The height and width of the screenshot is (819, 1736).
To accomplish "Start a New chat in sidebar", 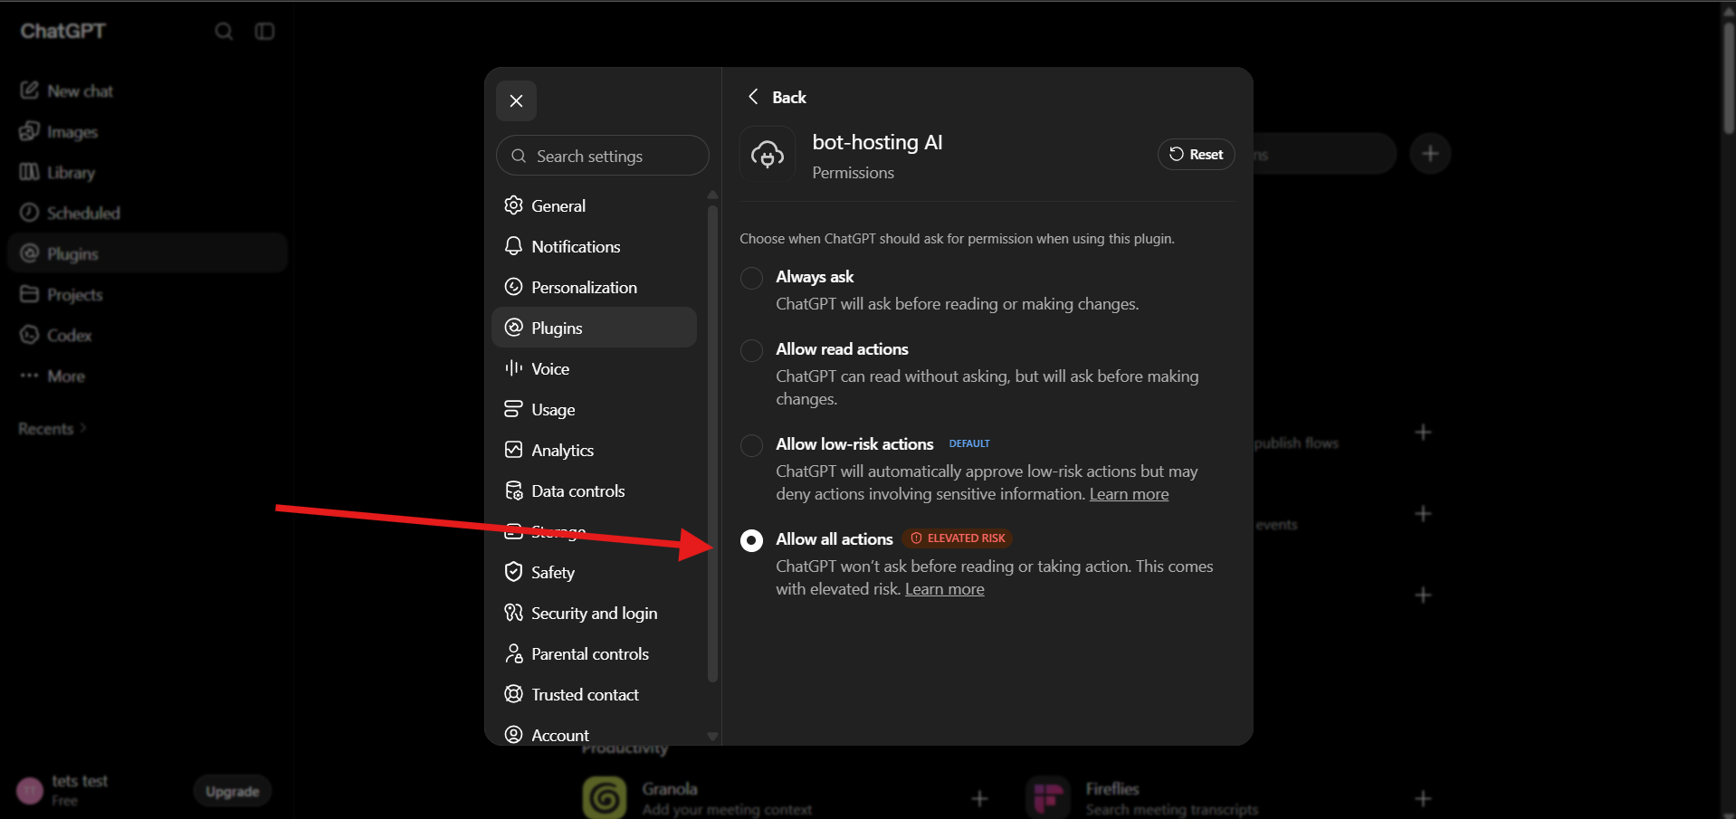I will click(x=148, y=90).
